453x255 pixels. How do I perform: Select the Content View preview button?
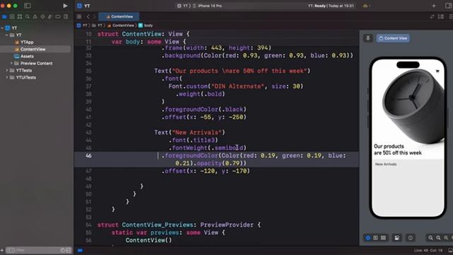(x=393, y=38)
